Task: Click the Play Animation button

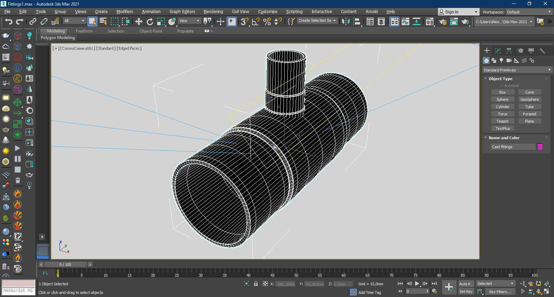Action: [417, 284]
